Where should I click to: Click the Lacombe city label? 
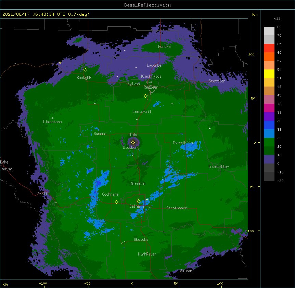click(x=154, y=65)
